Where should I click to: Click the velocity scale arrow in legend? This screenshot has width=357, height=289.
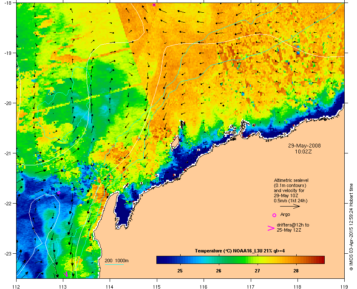290,207
